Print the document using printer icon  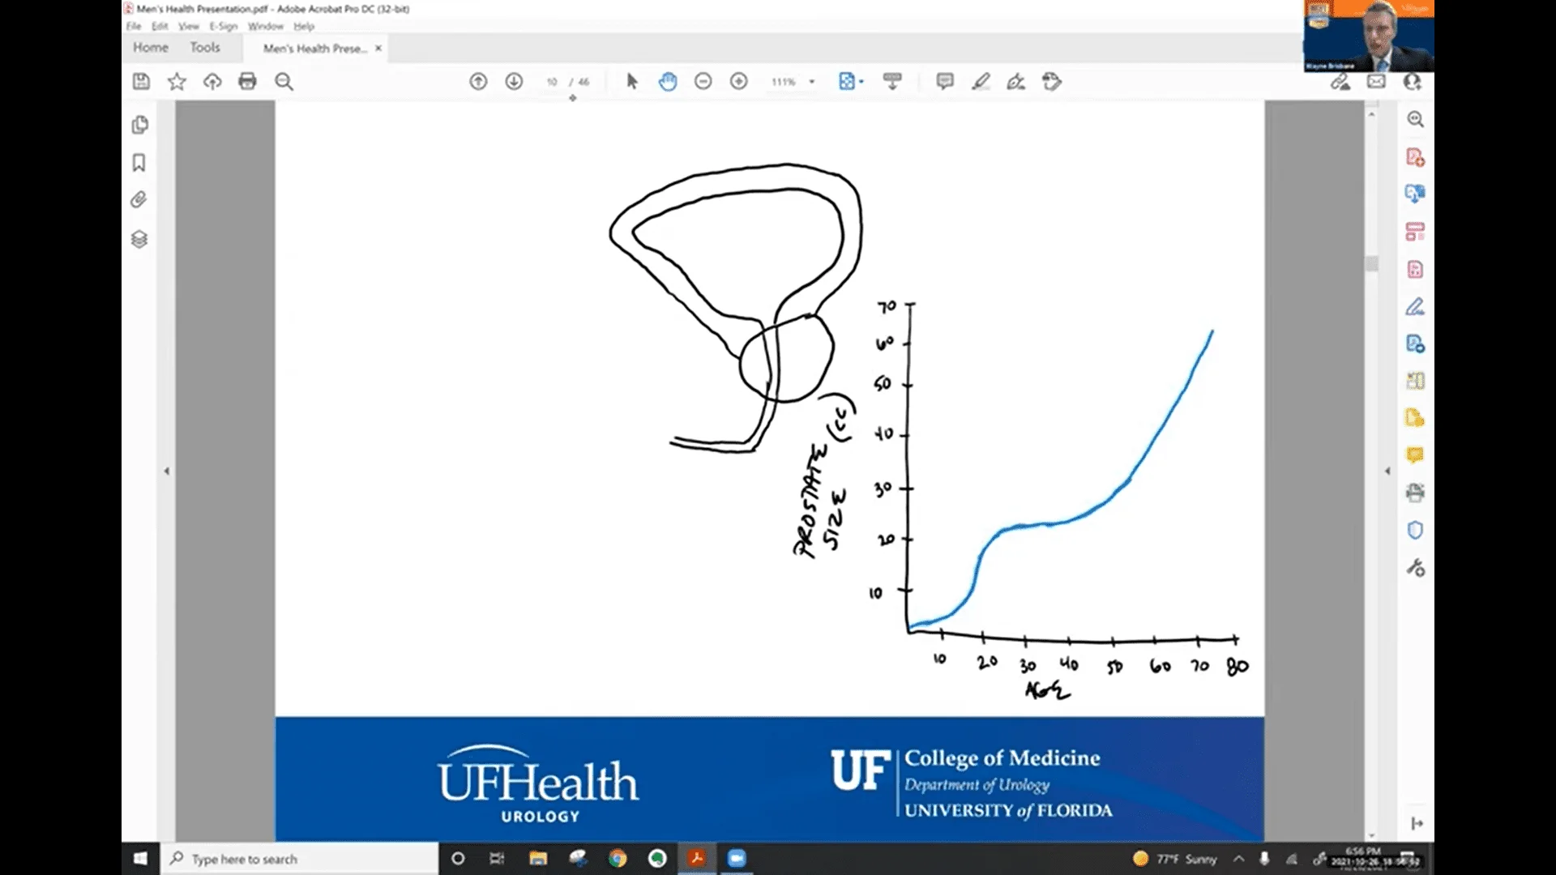coord(247,81)
